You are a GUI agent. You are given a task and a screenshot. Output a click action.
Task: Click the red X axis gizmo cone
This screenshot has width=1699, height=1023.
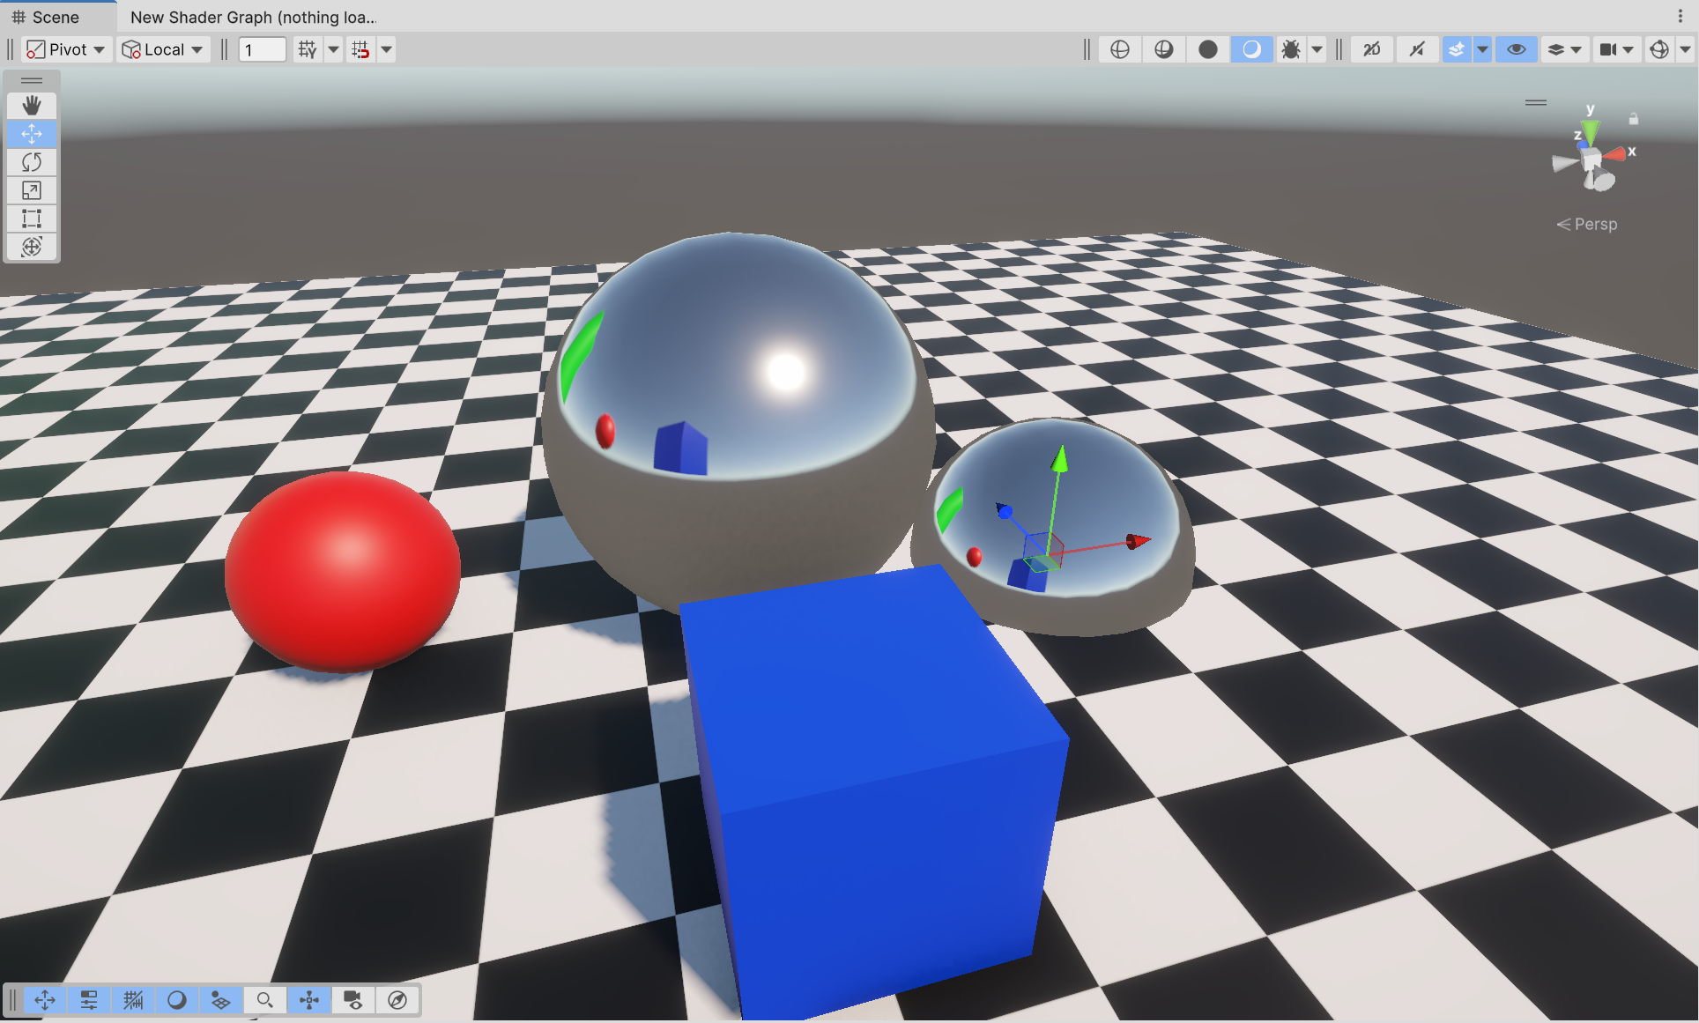[1615, 154]
